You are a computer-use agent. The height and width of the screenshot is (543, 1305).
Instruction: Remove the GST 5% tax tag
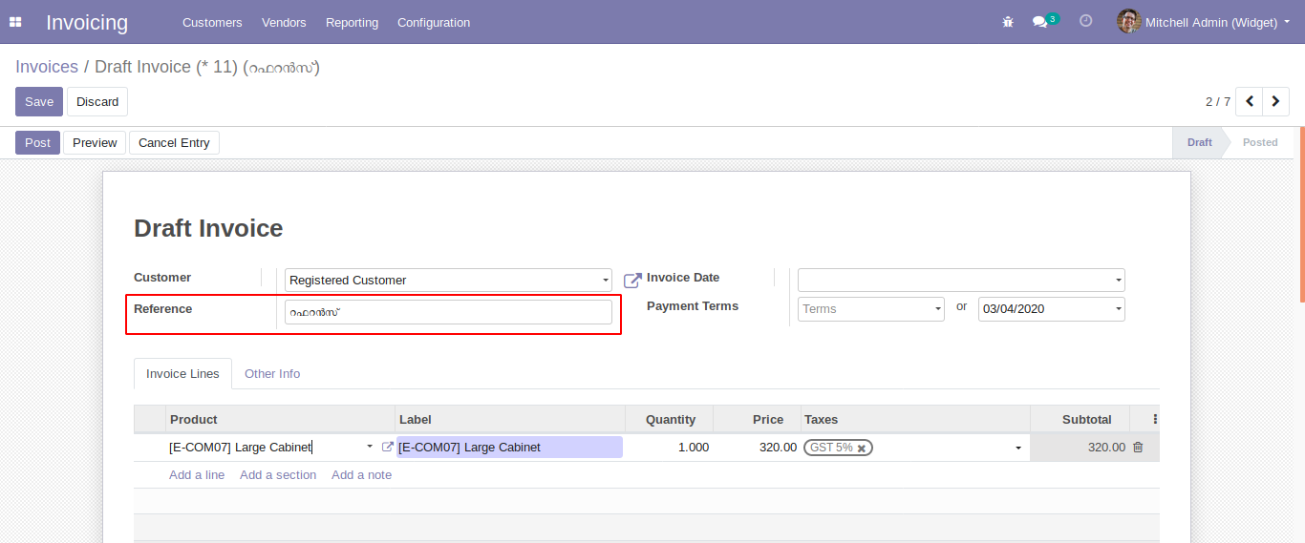[862, 448]
